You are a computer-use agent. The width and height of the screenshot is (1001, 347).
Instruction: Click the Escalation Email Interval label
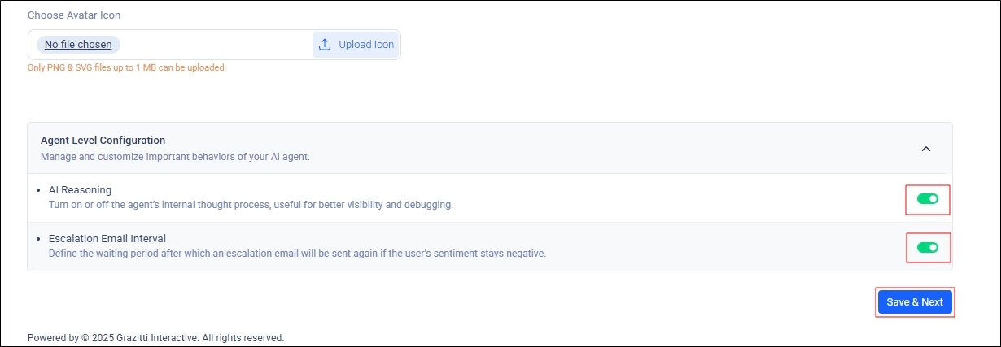tap(107, 239)
